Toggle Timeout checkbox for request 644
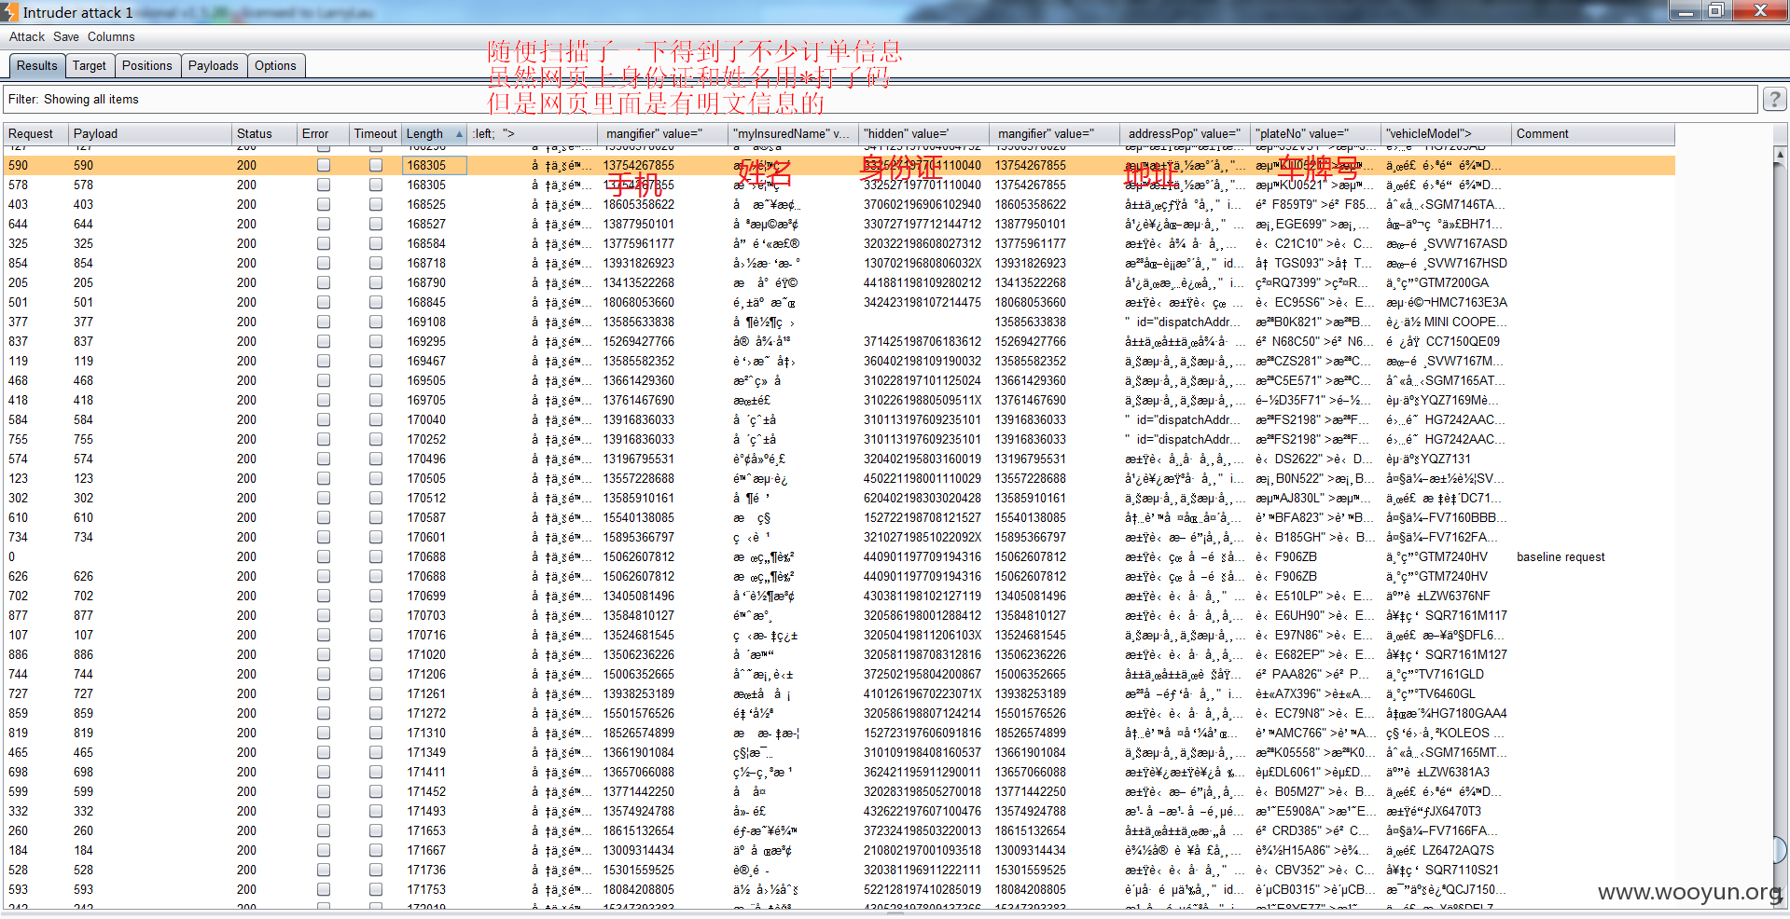This screenshot has height=919, width=1790. pyautogui.click(x=376, y=224)
